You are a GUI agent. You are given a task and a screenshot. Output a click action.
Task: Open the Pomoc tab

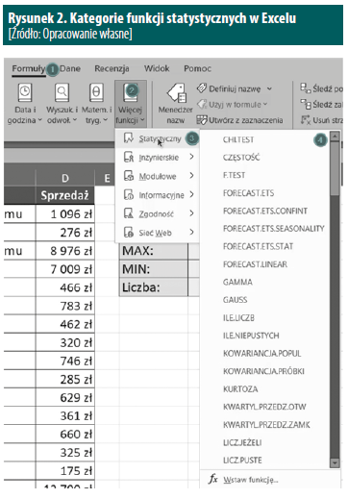(197, 68)
